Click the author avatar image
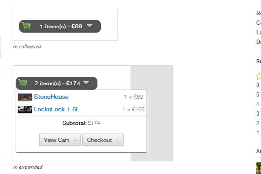261x174 pixels. [x=259, y=168]
